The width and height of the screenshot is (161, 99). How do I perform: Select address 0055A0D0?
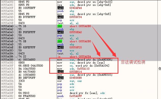pos(7,75)
